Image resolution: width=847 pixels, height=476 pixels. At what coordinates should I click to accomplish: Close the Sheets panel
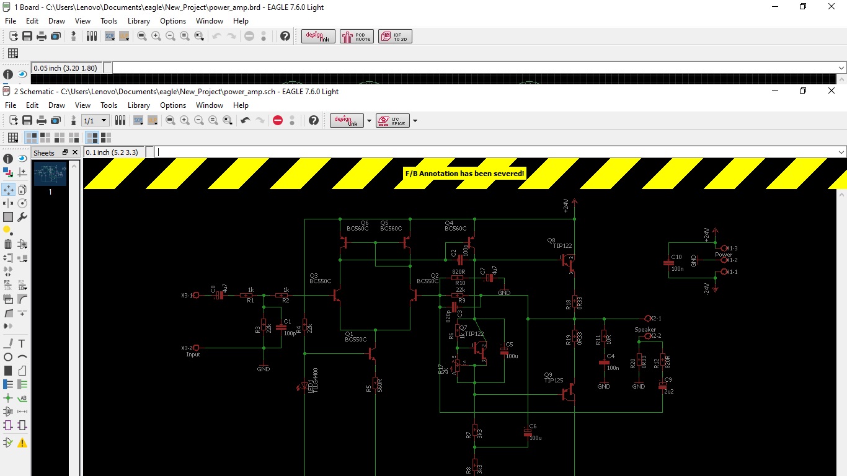click(75, 152)
